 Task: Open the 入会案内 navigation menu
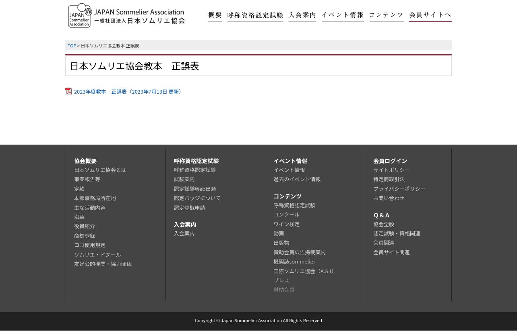click(x=302, y=15)
